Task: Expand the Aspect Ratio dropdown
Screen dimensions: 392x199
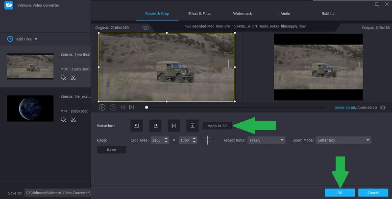Action: [x=266, y=140]
